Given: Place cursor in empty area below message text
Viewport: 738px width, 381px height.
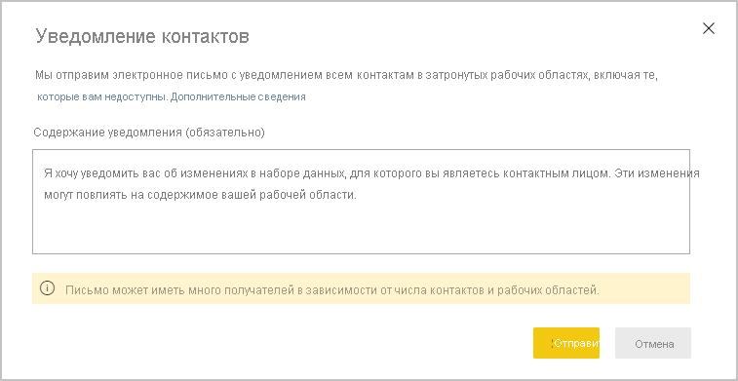Looking at the screenshot, I should tap(361, 229).
